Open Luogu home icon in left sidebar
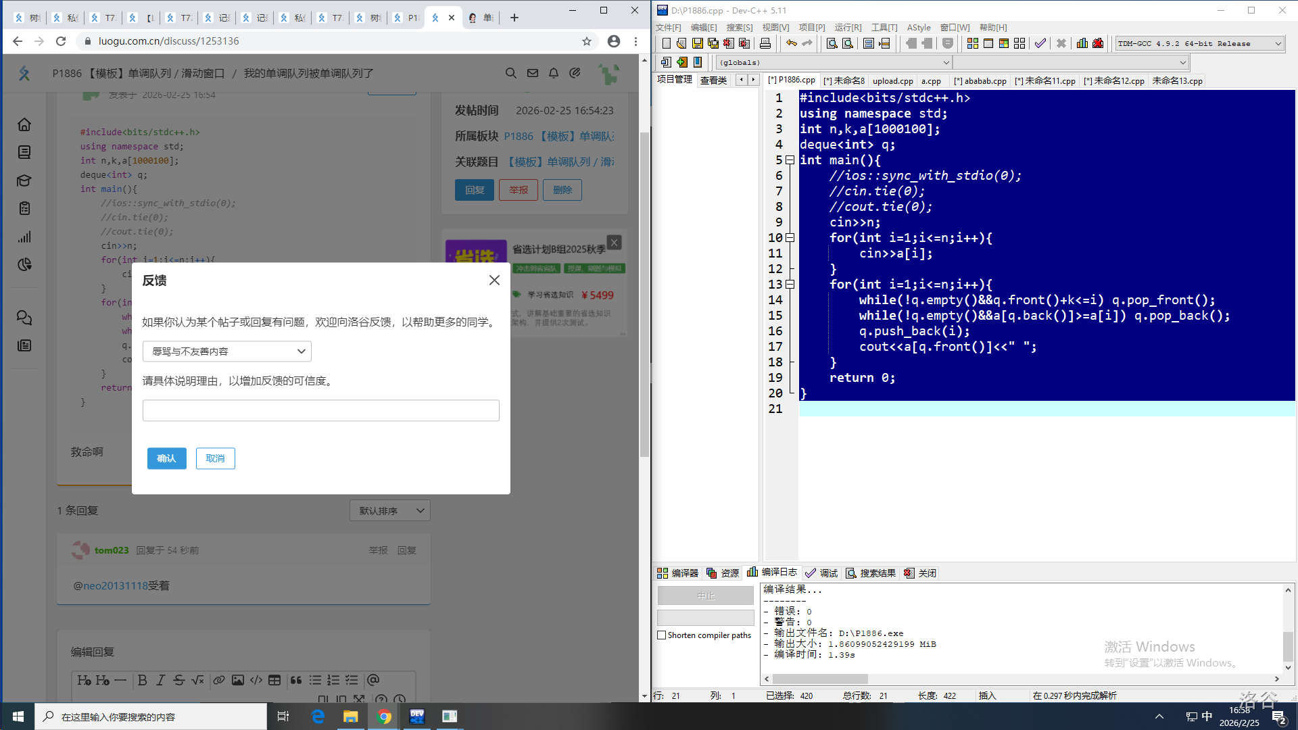Viewport: 1298px width, 730px height. point(24,124)
